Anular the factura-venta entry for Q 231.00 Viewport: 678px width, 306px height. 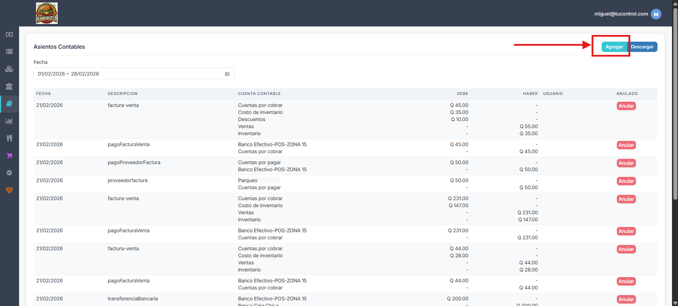(x=626, y=199)
